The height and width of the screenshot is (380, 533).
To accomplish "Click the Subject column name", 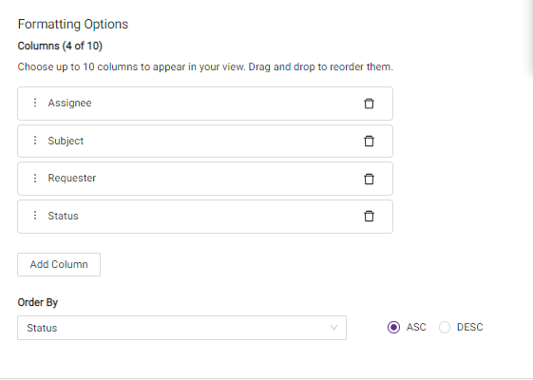I will point(66,141).
